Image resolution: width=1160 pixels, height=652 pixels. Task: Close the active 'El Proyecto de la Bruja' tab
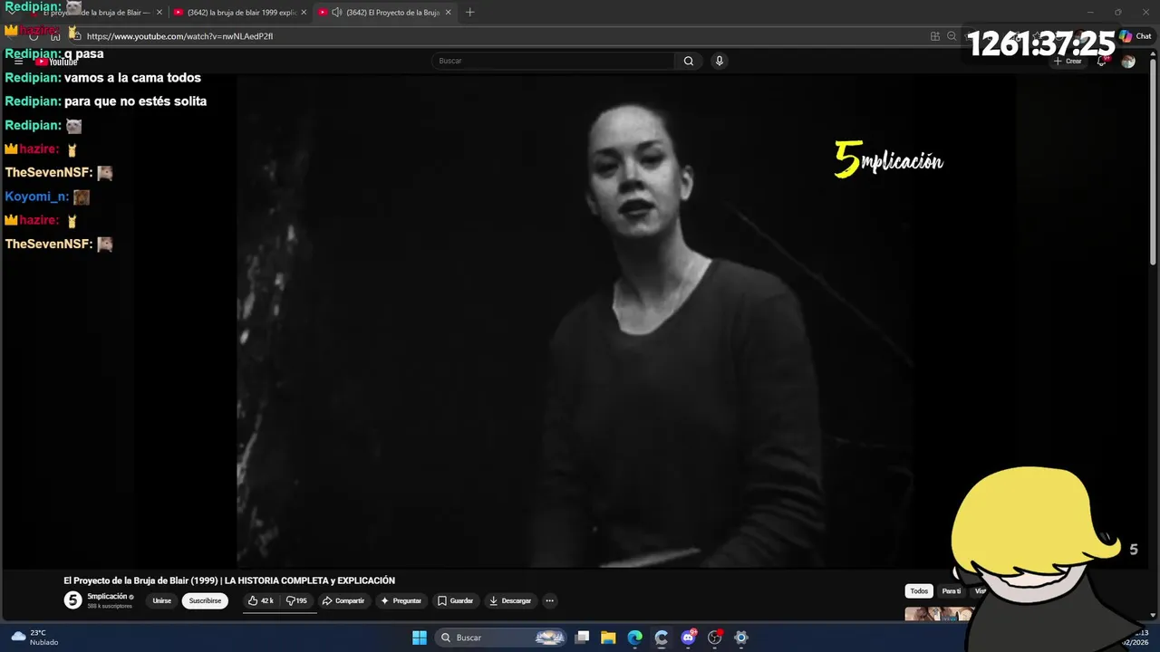pos(448,13)
